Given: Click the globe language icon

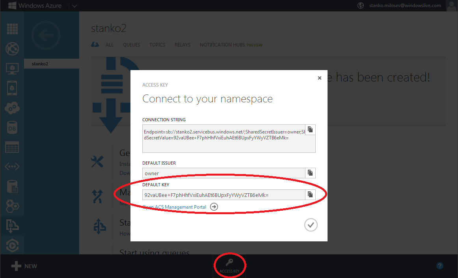Looking at the screenshot, I should point(360,6).
